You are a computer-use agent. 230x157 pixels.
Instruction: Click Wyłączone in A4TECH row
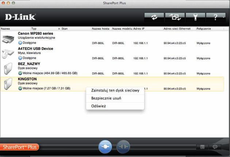click(203, 58)
